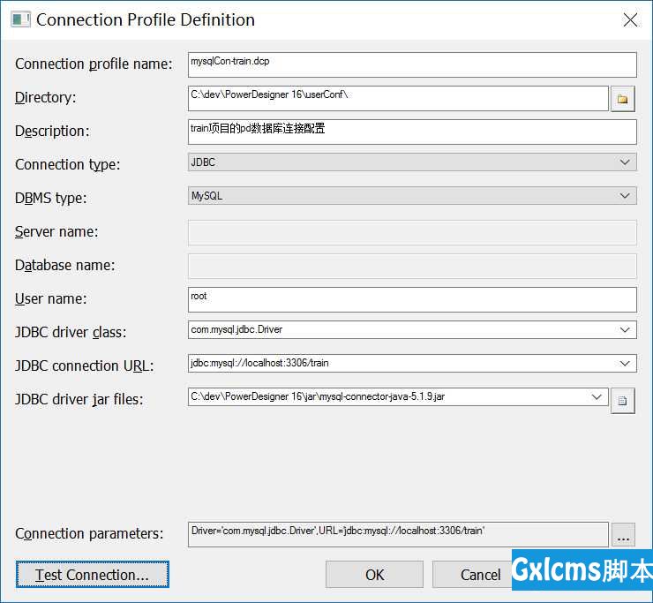Screen dimensions: 653x603
Task: Click the 'Server name:' label
Action: click(56, 231)
